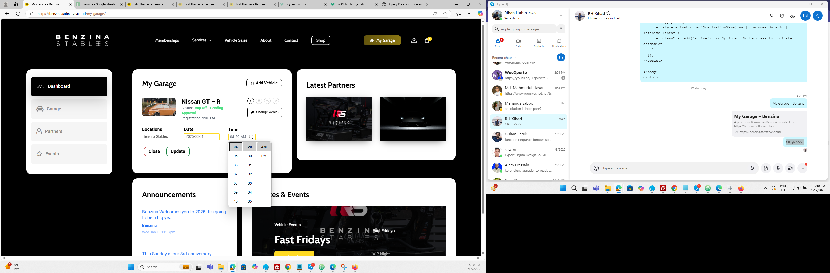Open the emoji picker in Skype message box
The image size is (830, 273).
coord(596,168)
